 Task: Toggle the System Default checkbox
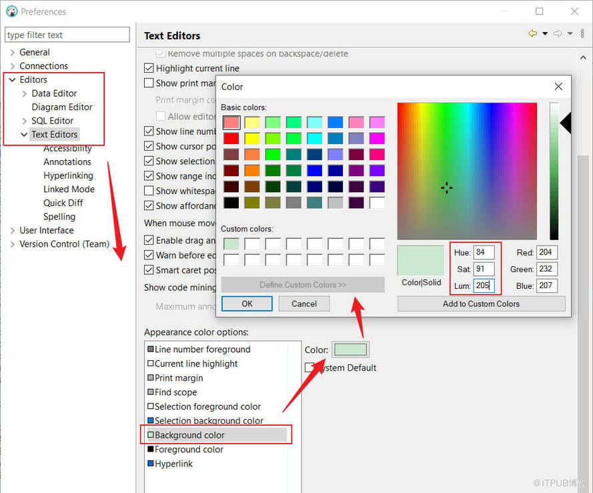click(x=310, y=368)
